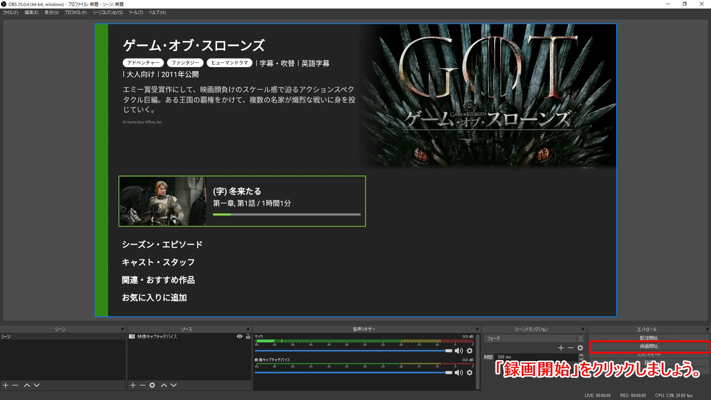Open source properties gear in Sources panel
Screen dimensions: 711x400
pos(152,385)
